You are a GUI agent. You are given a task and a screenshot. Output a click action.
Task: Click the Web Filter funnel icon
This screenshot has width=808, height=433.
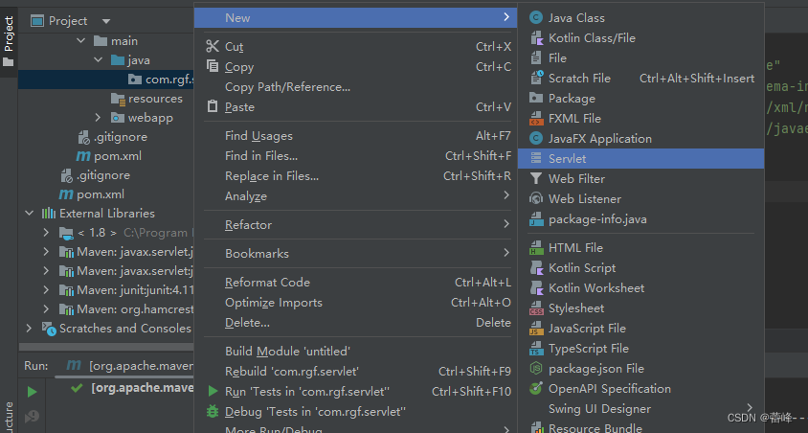(x=535, y=179)
